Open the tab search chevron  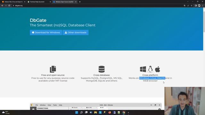click(188, 2)
